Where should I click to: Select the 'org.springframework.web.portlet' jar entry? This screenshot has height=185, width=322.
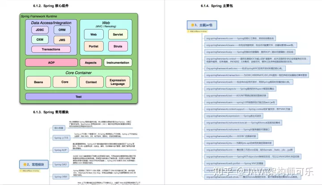coord(235,164)
